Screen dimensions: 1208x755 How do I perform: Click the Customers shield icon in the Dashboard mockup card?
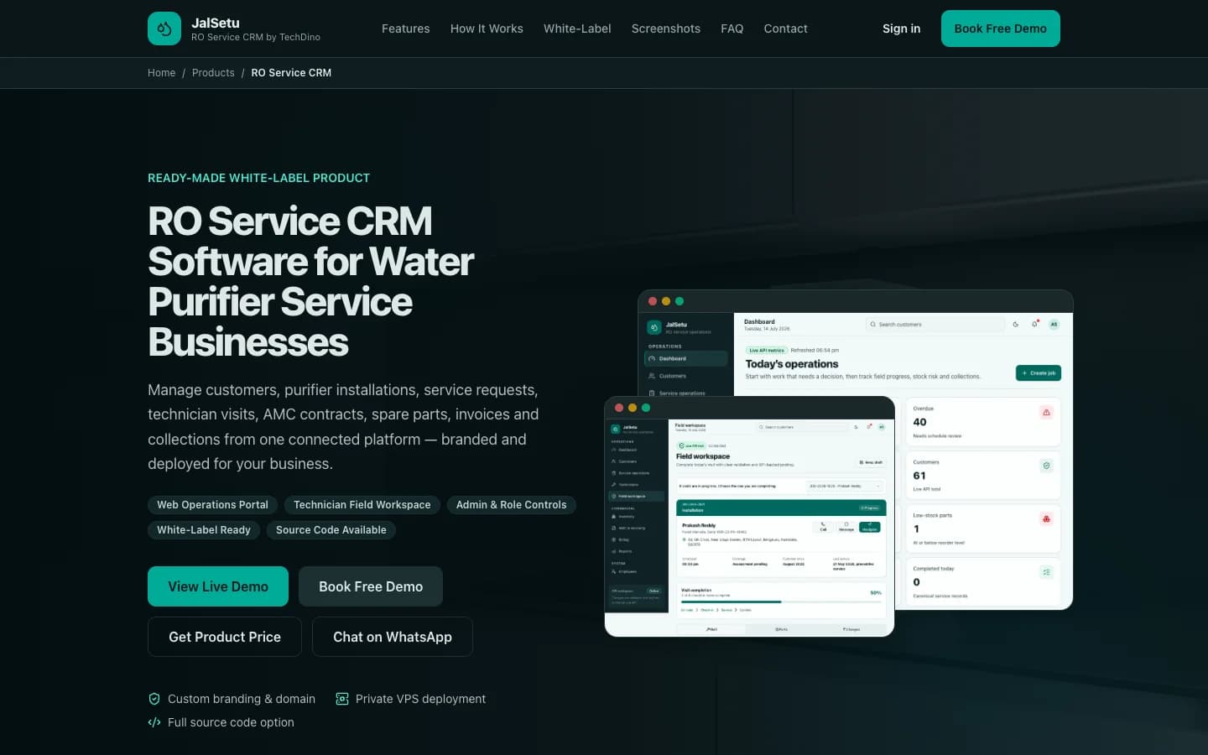tap(1046, 466)
